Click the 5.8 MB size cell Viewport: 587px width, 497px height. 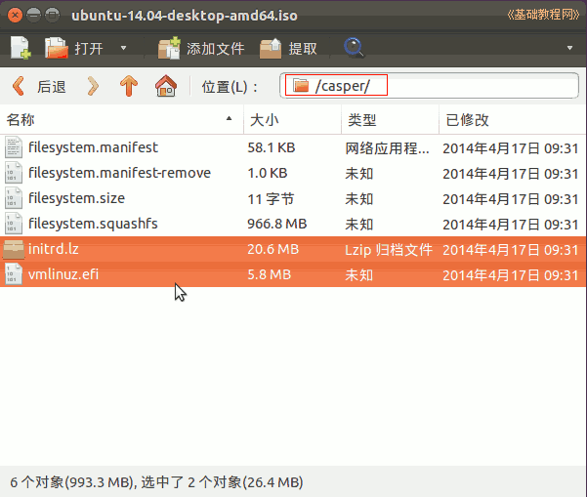(x=270, y=274)
